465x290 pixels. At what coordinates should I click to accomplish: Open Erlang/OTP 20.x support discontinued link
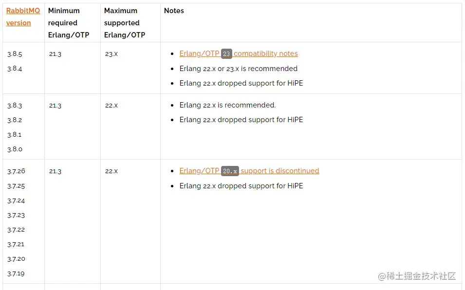(x=249, y=171)
